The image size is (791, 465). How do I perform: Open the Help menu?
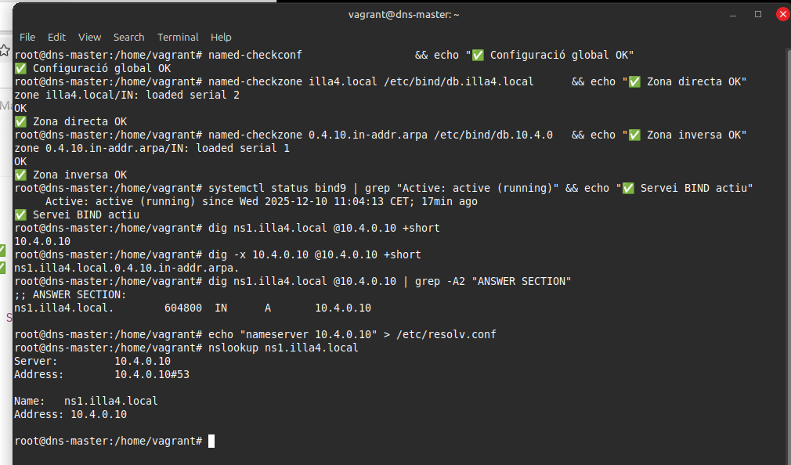click(x=221, y=37)
